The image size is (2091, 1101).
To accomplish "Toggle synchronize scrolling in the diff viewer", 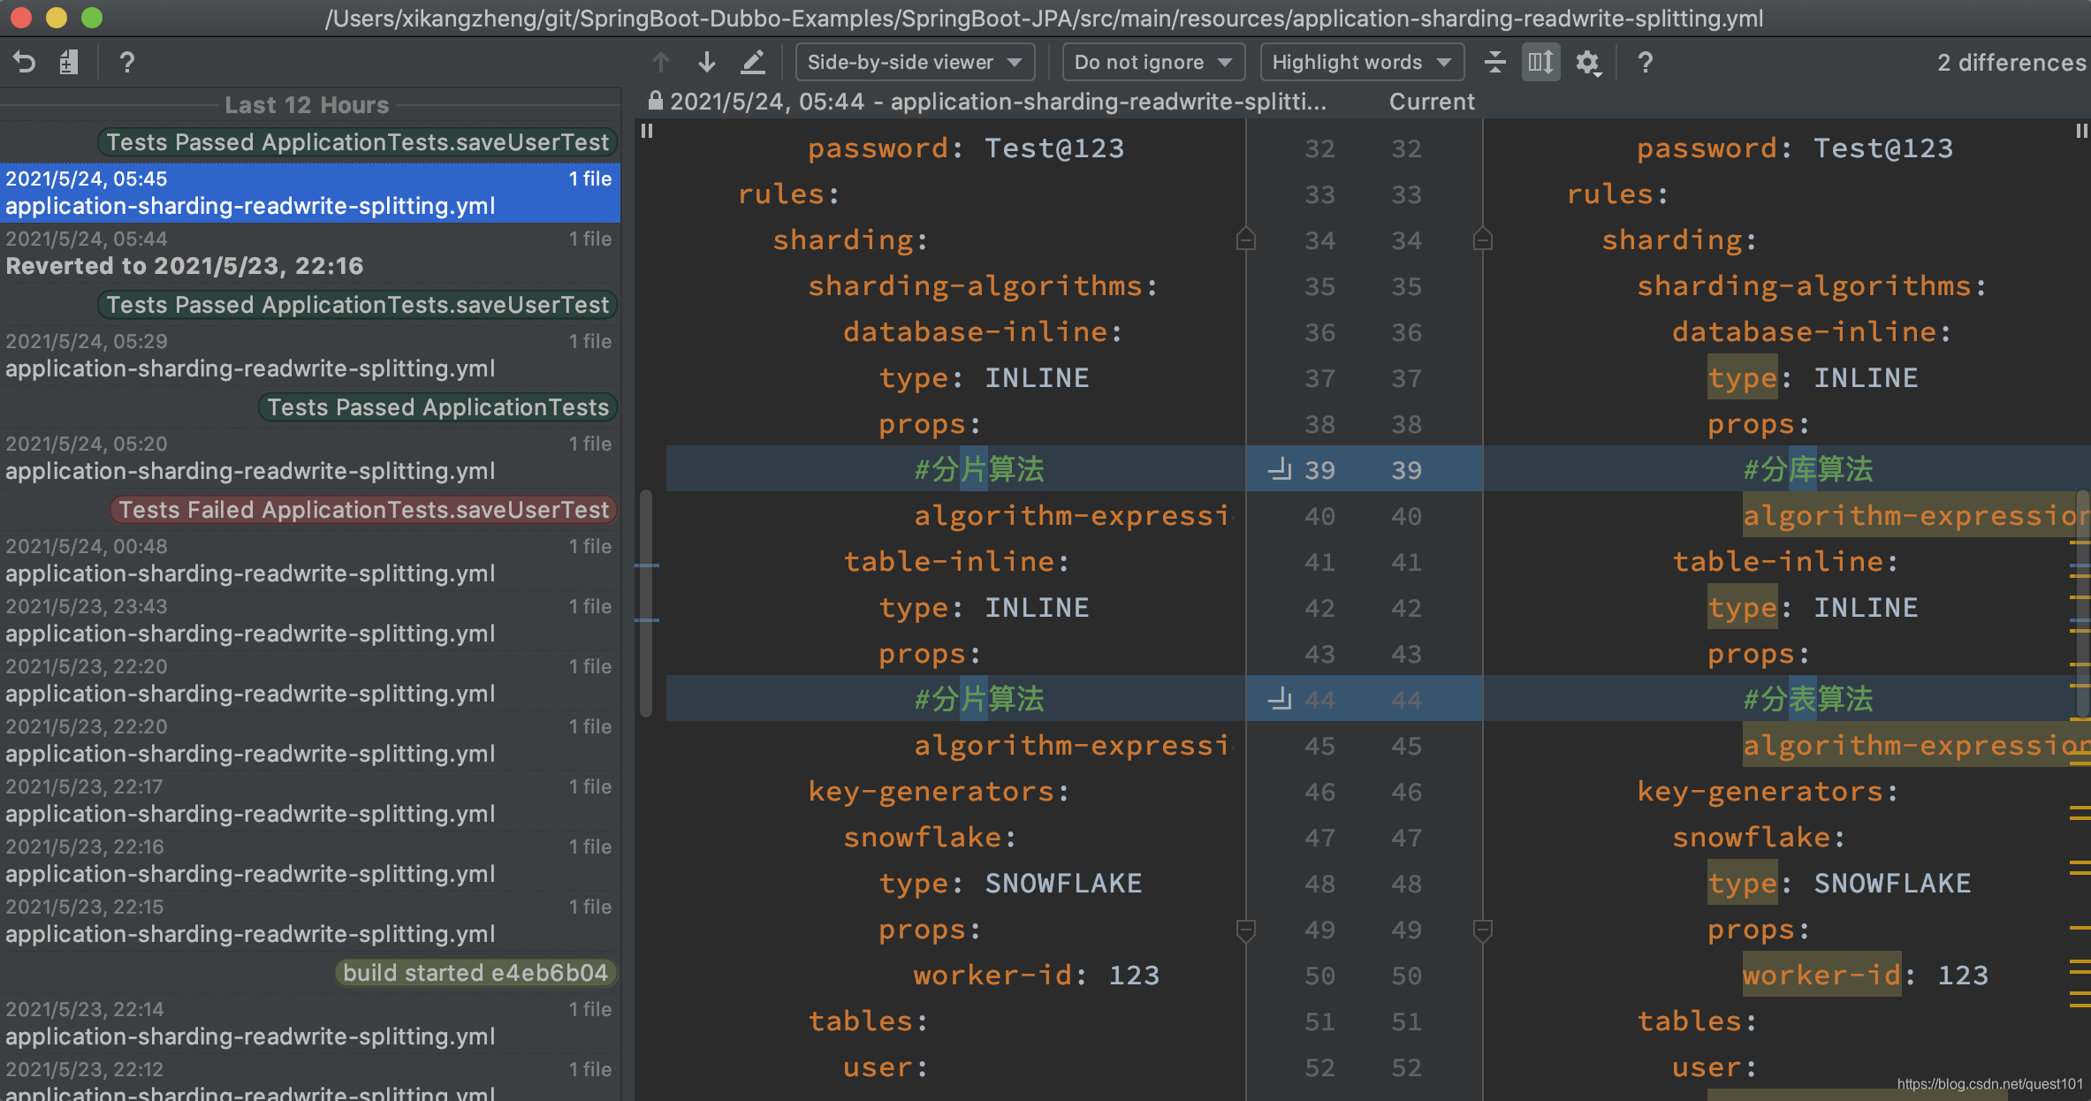I will (x=1540, y=62).
